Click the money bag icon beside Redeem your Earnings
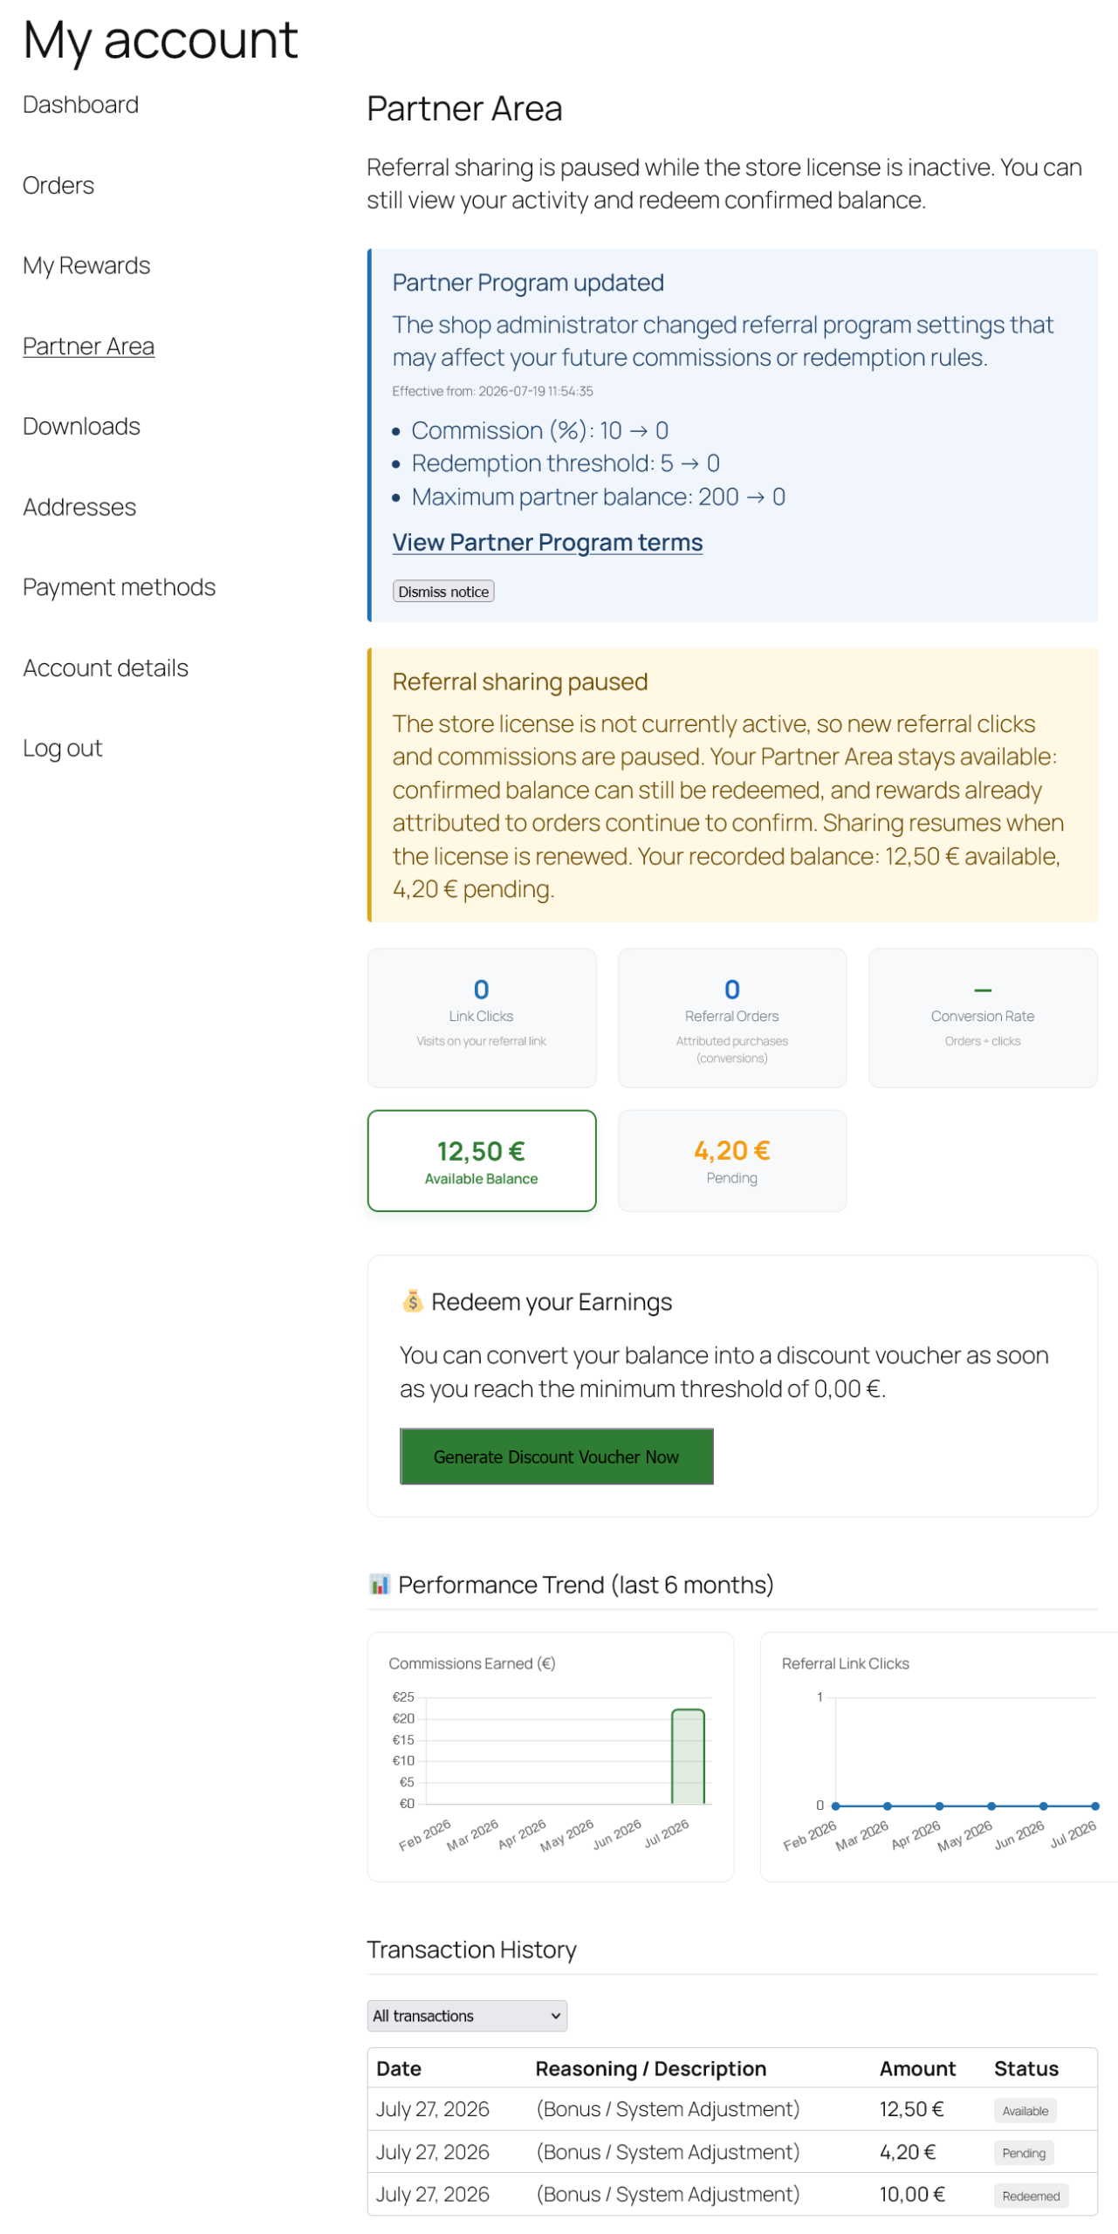 click(x=412, y=1301)
